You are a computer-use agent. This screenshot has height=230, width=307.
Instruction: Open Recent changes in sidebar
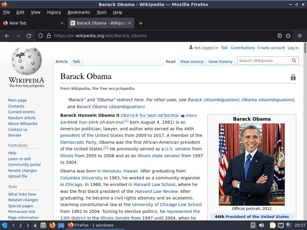(22, 170)
